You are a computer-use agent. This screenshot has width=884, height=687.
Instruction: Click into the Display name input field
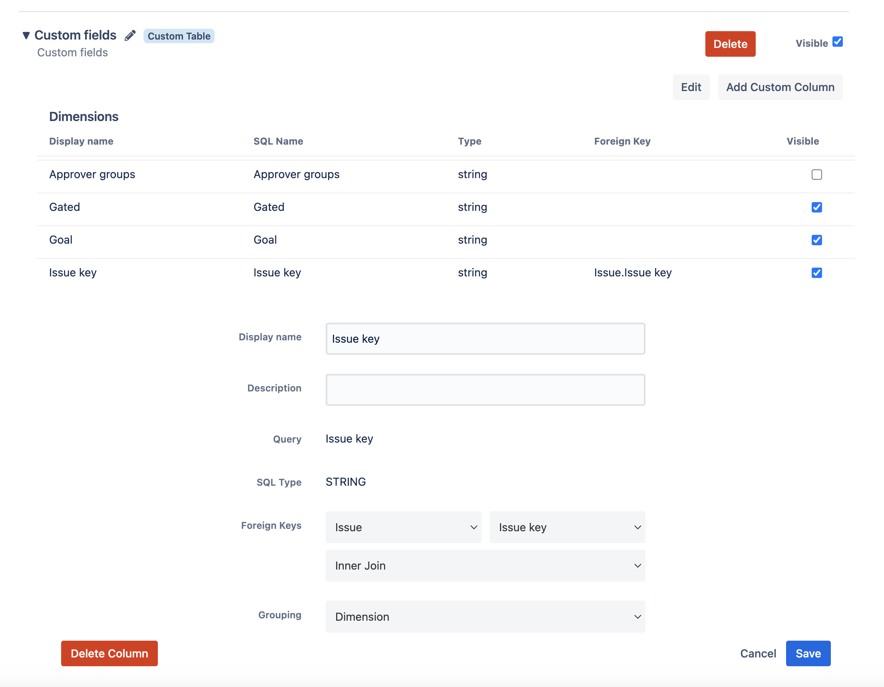[x=485, y=339]
